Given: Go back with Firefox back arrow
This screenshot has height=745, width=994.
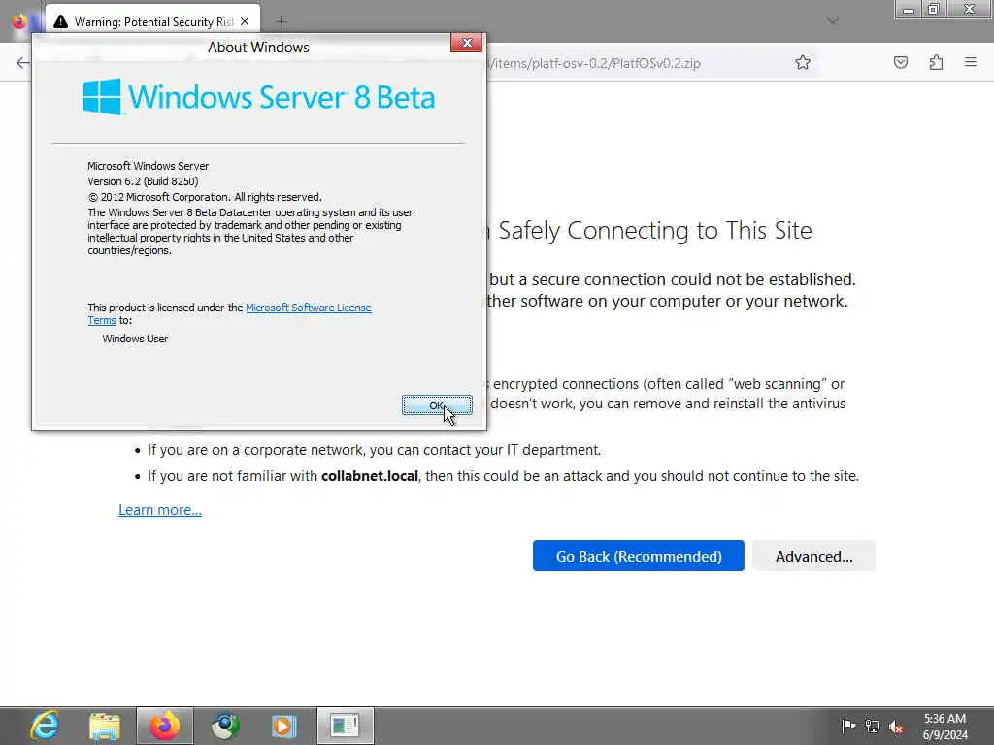Looking at the screenshot, I should pyautogui.click(x=22, y=62).
